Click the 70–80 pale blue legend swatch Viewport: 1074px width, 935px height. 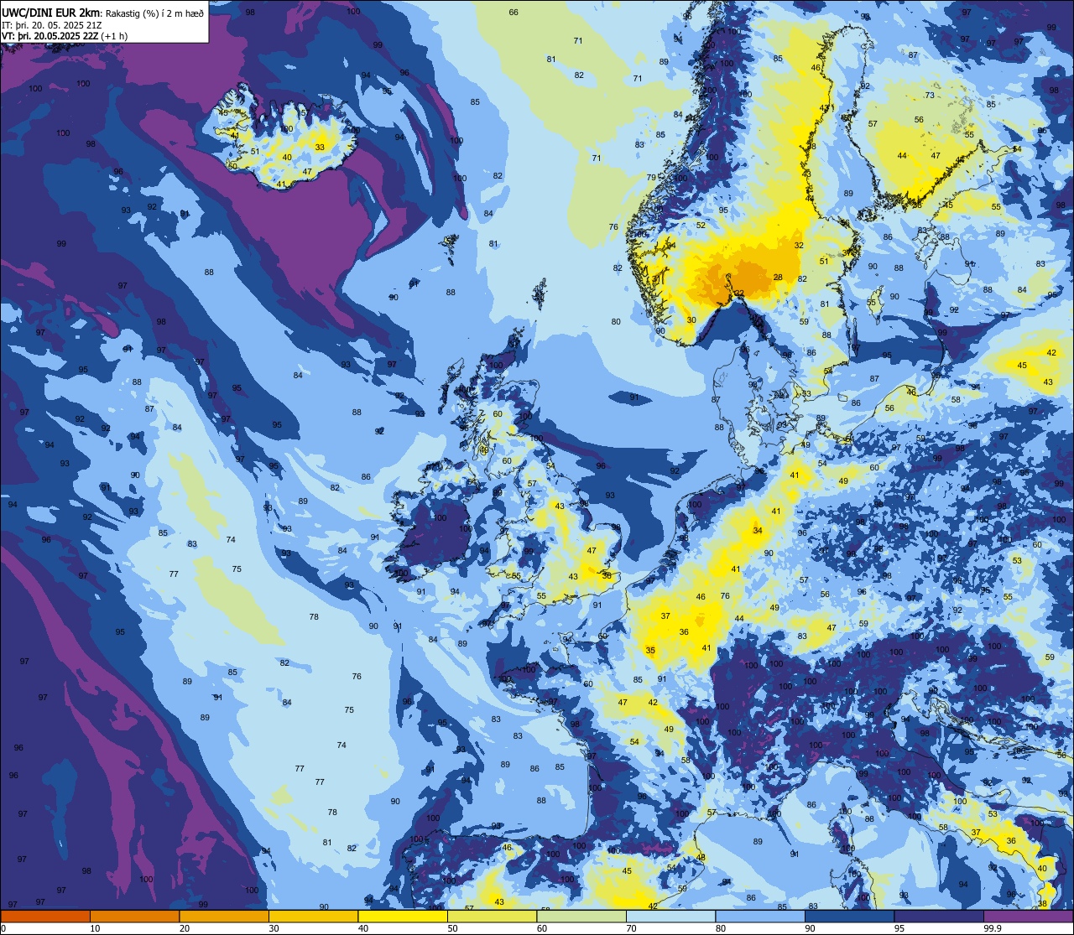[670, 916]
